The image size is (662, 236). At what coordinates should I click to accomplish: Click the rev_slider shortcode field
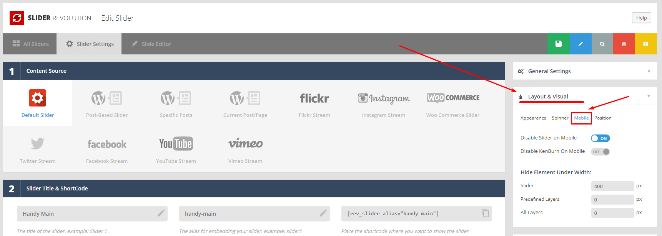(x=417, y=213)
